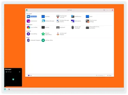Open the Panel settings

coord(89,16)
